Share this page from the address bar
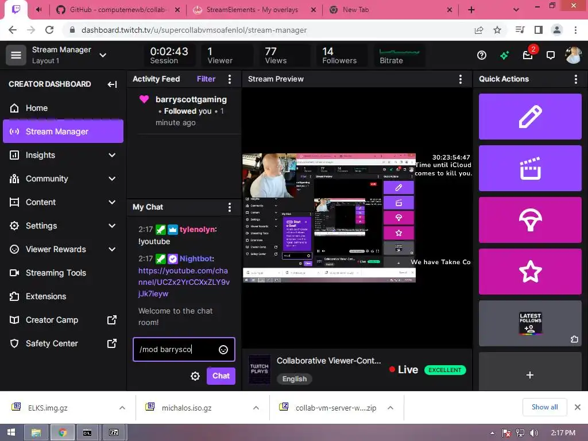588x441 pixels. coord(478,30)
